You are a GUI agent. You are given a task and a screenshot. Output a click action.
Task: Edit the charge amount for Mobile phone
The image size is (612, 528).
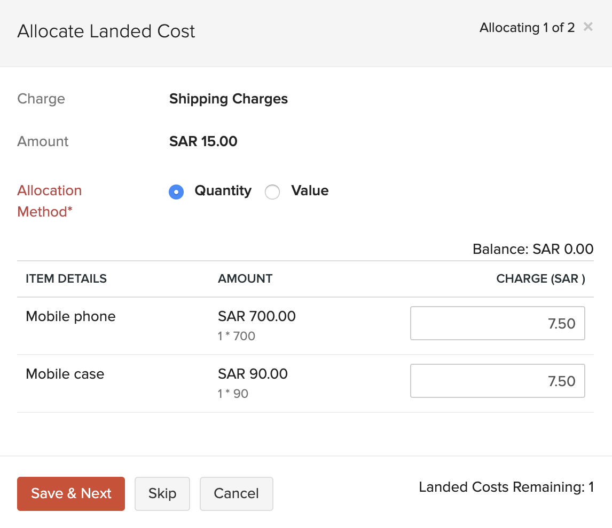tap(497, 323)
